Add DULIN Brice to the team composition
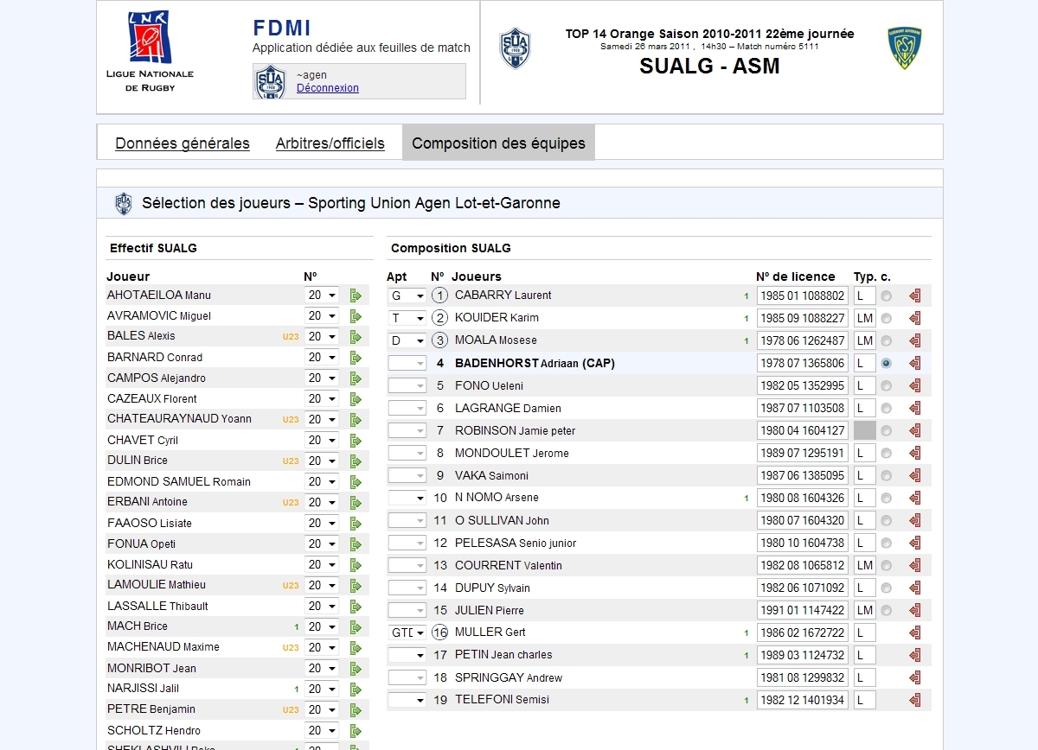The width and height of the screenshot is (1038, 750). pyautogui.click(x=356, y=461)
